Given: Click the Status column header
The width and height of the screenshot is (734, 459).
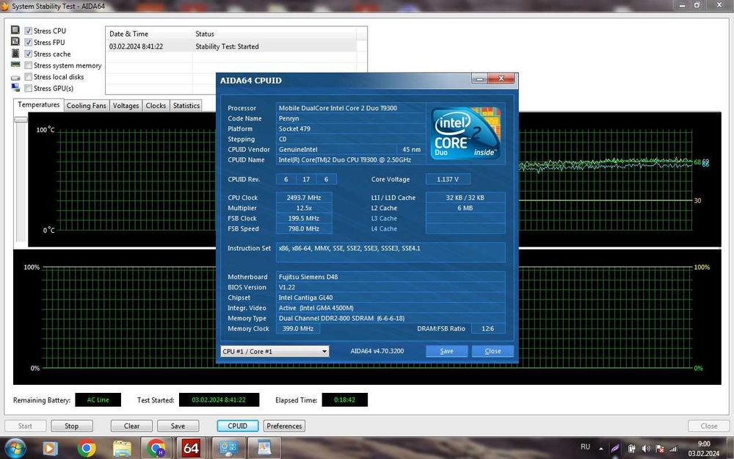Looking at the screenshot, I should pos(274,34).
